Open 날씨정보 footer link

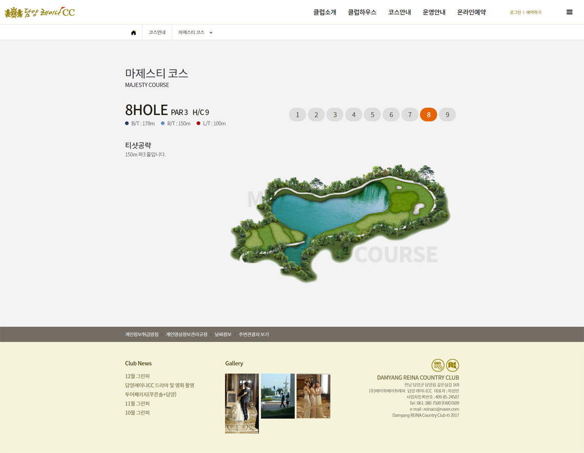(x=223, y=335)
